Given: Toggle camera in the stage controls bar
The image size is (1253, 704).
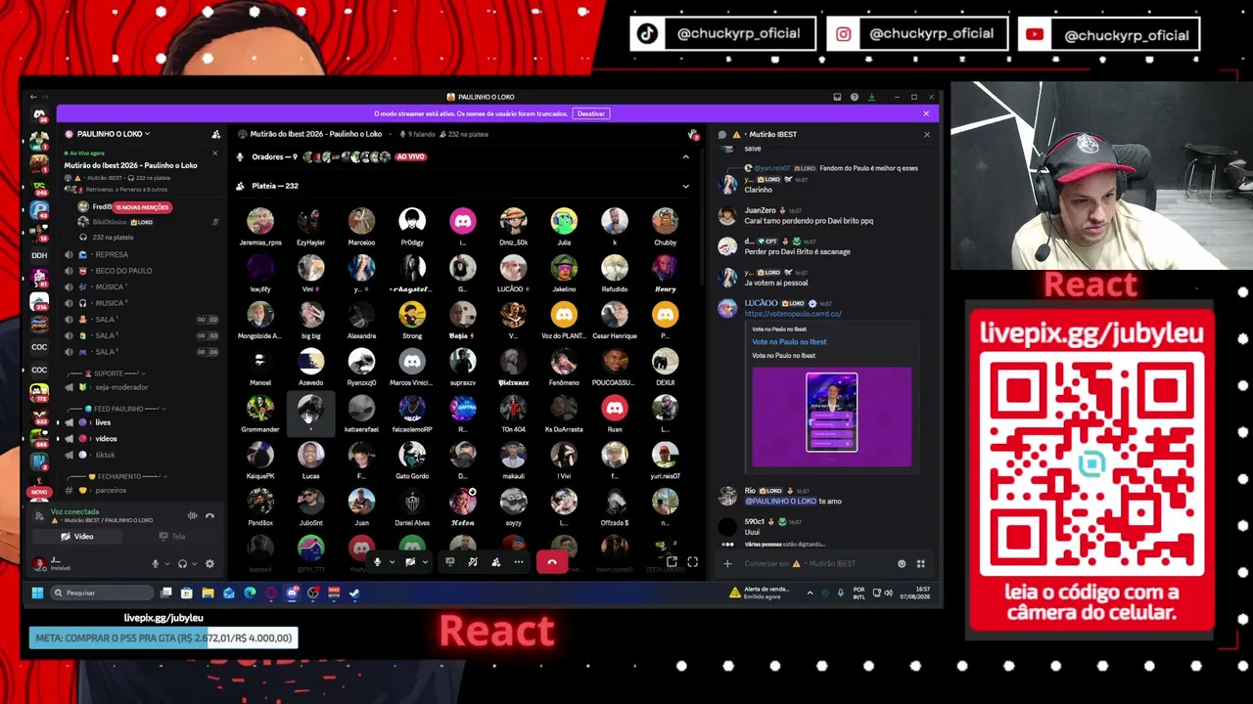Looking at the screenshot, I should [410, 562].
